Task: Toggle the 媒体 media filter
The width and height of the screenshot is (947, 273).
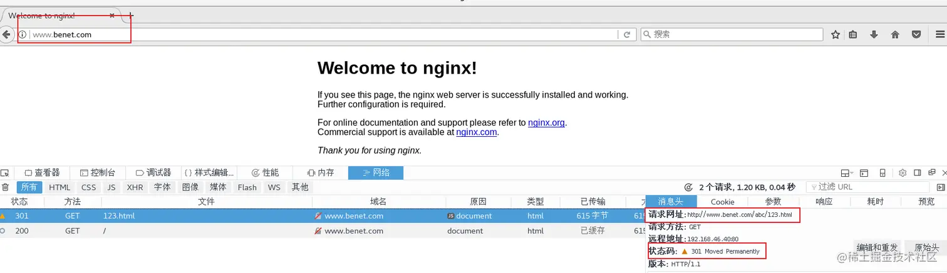Action: click(x=218, y=187)
